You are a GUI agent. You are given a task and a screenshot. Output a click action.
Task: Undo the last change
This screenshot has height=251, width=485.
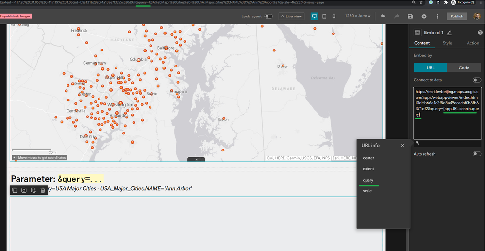point(383,16)
